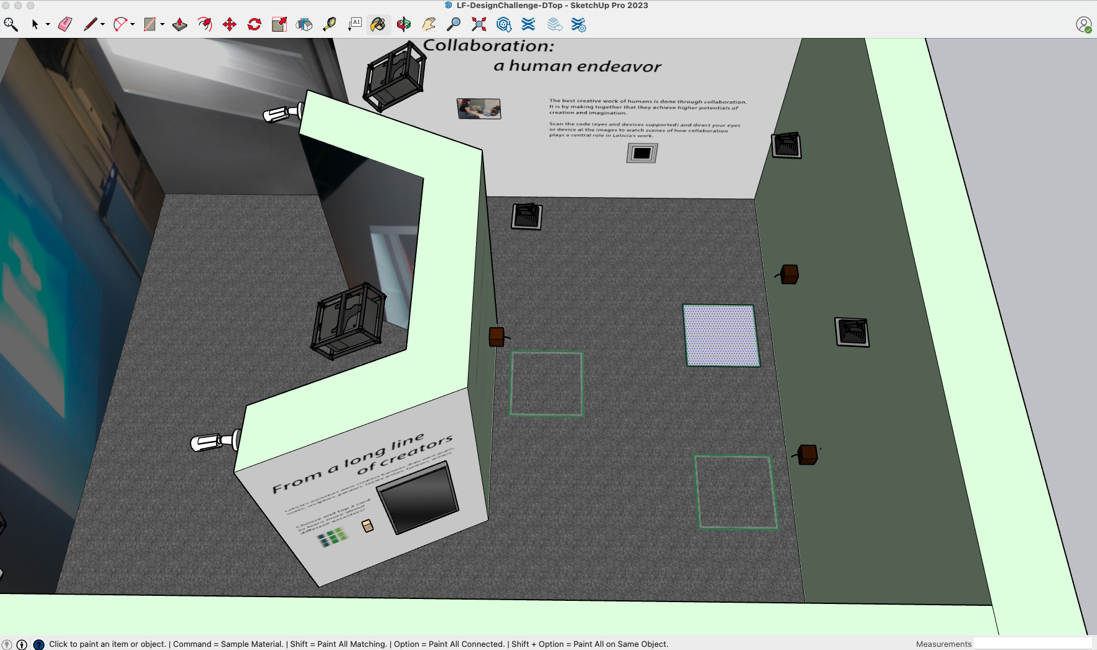The width and height of the screenshot is (1097, 650).
Task: Activate the Push/Pull tool
Action: pyautogui.click(x=180, y=24)
